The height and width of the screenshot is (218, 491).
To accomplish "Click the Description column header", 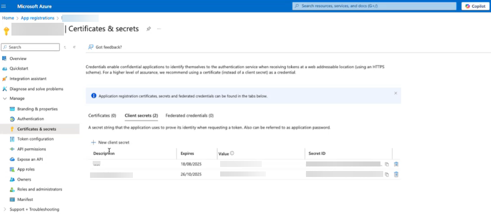I will (x=104, y=154).
